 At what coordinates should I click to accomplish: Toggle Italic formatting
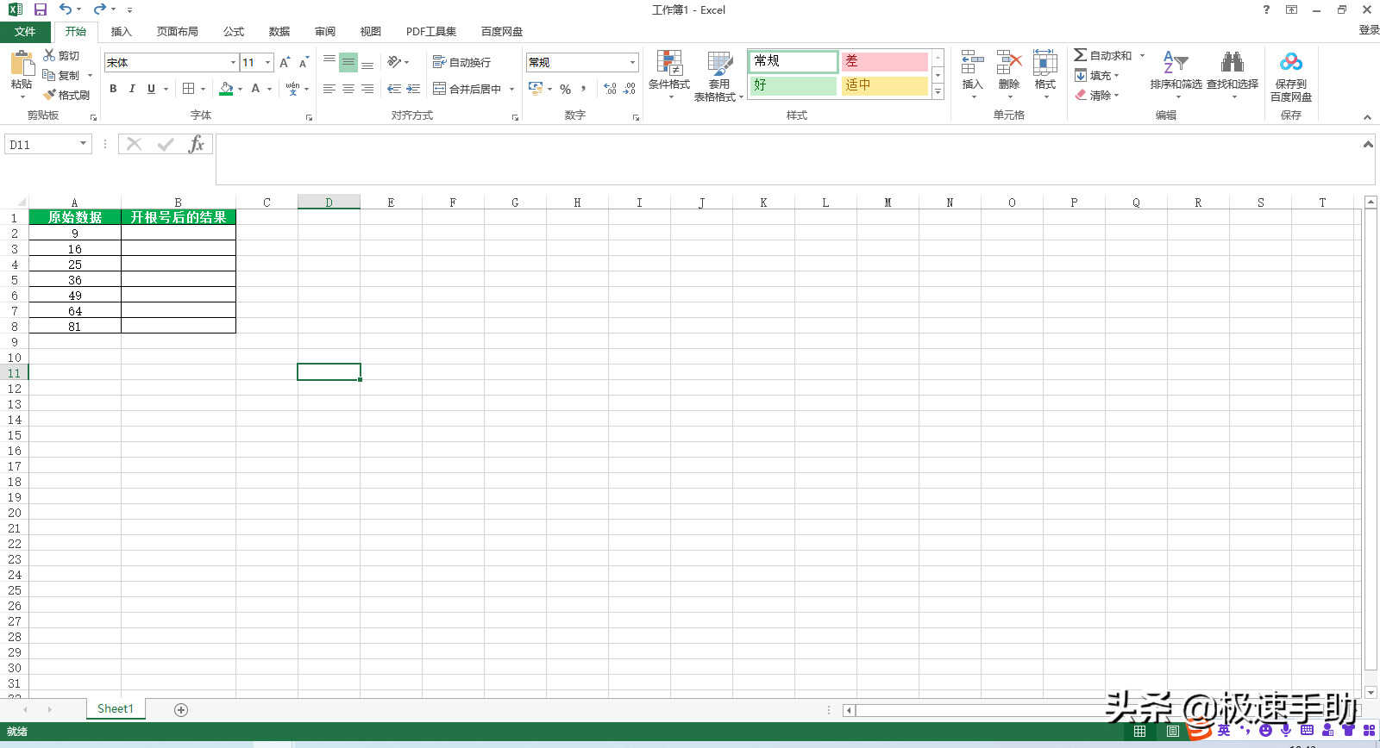[x=132, y=89]
